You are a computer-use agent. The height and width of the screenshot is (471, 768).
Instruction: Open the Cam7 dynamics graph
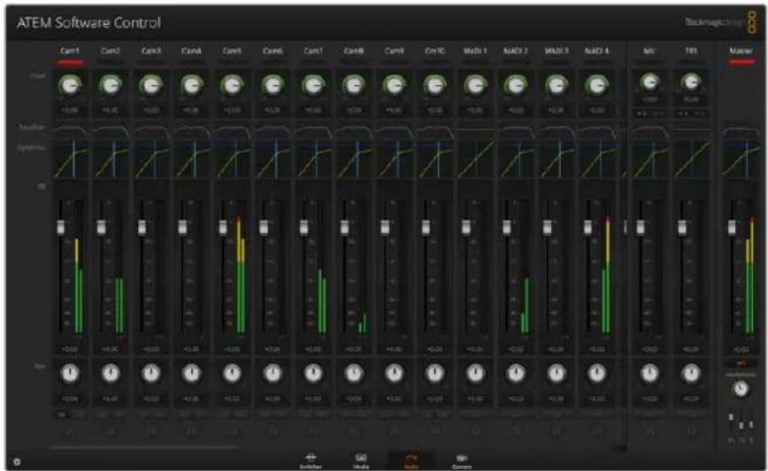point(313,158)
